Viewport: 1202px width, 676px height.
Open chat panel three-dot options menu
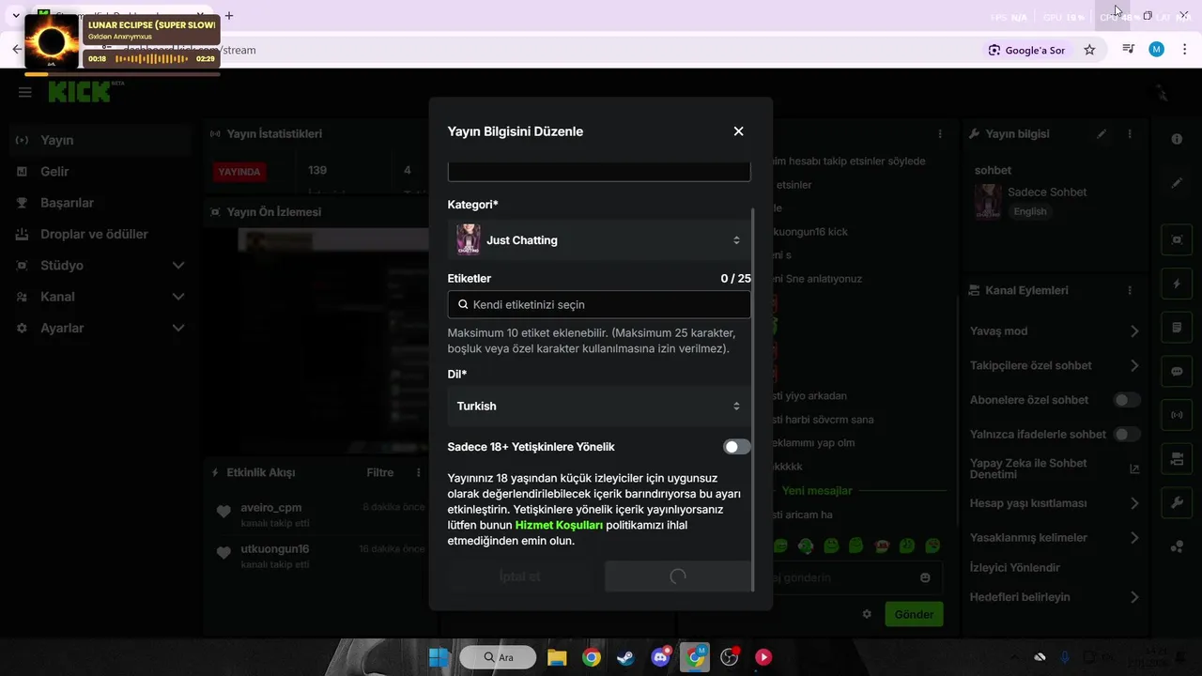coord(940,134)
